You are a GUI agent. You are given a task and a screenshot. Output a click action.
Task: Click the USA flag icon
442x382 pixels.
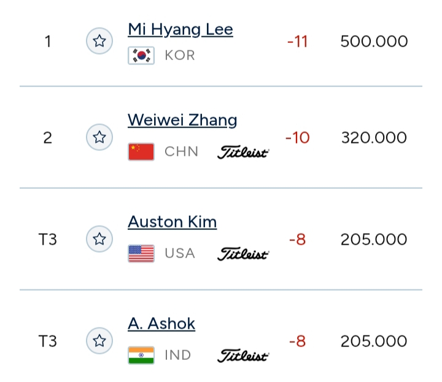141,253
